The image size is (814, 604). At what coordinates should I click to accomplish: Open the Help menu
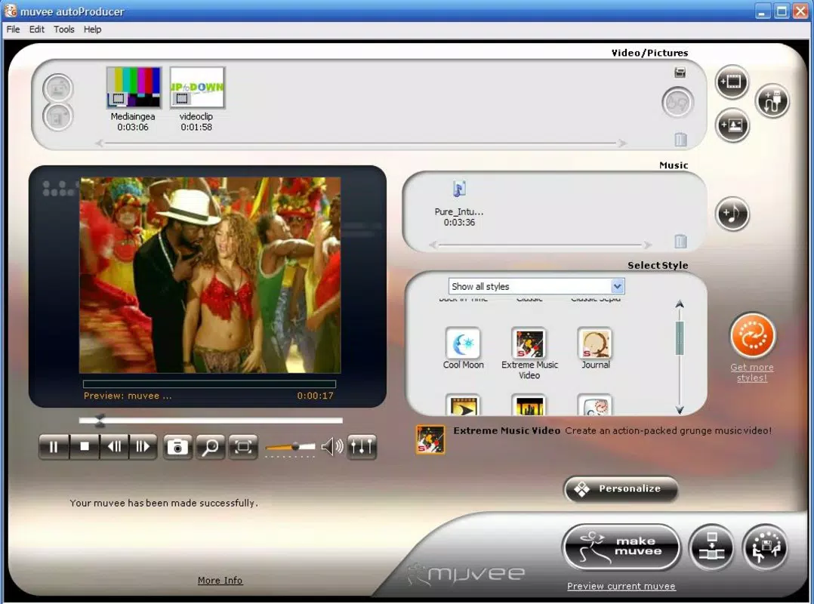(x=92, y=29)
